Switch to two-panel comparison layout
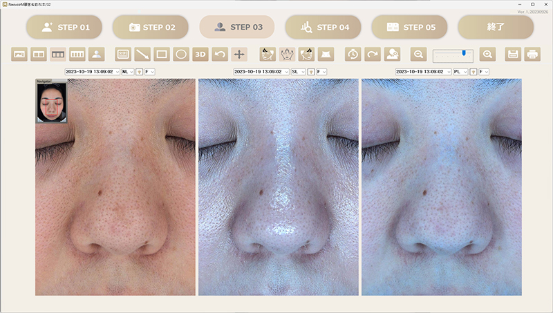 [x=39, y=54]
